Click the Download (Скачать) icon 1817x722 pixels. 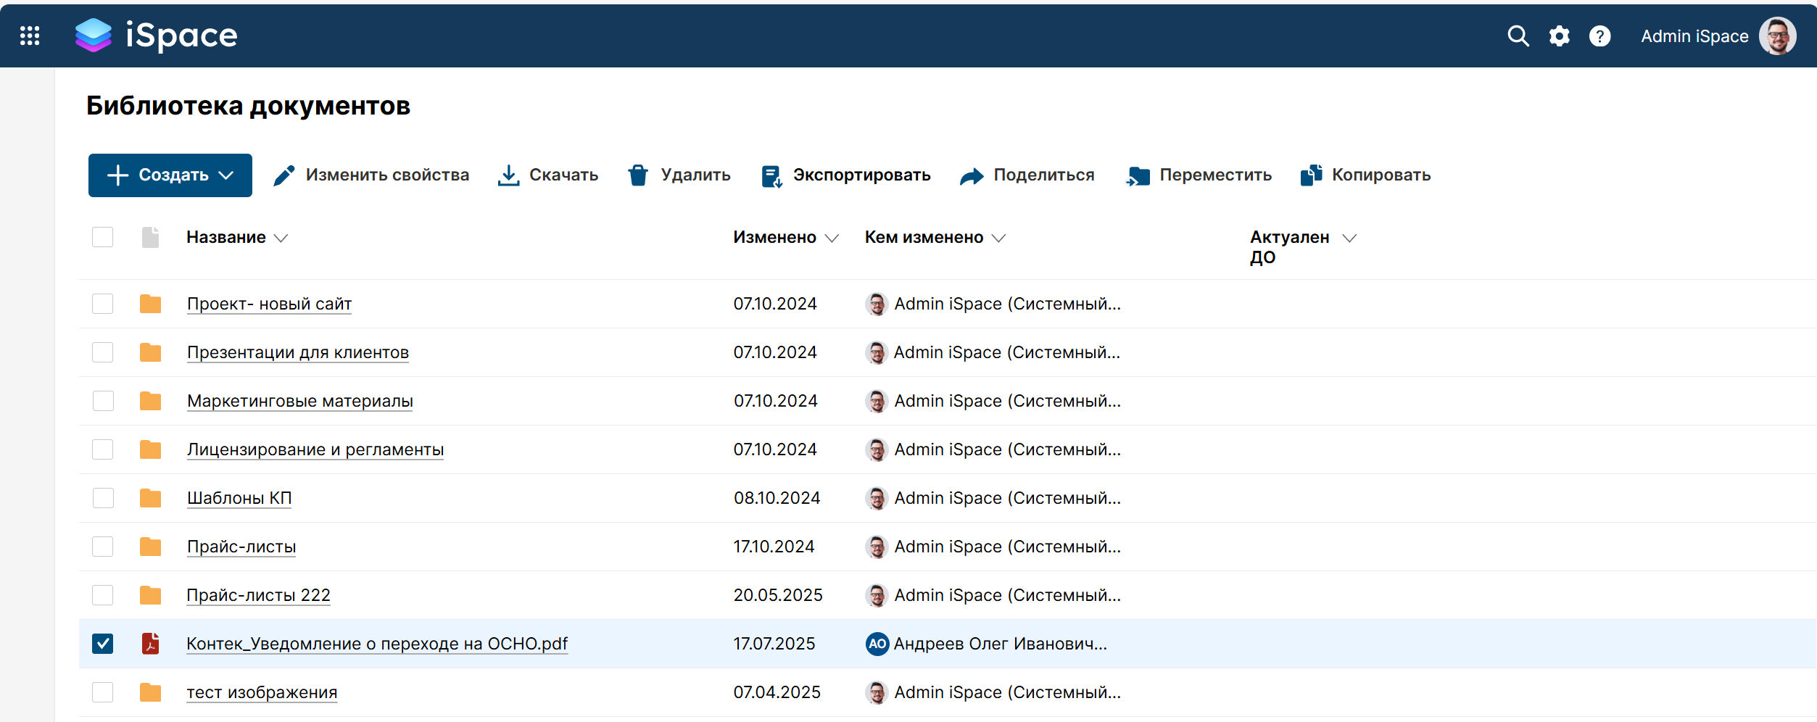(508, 175)
